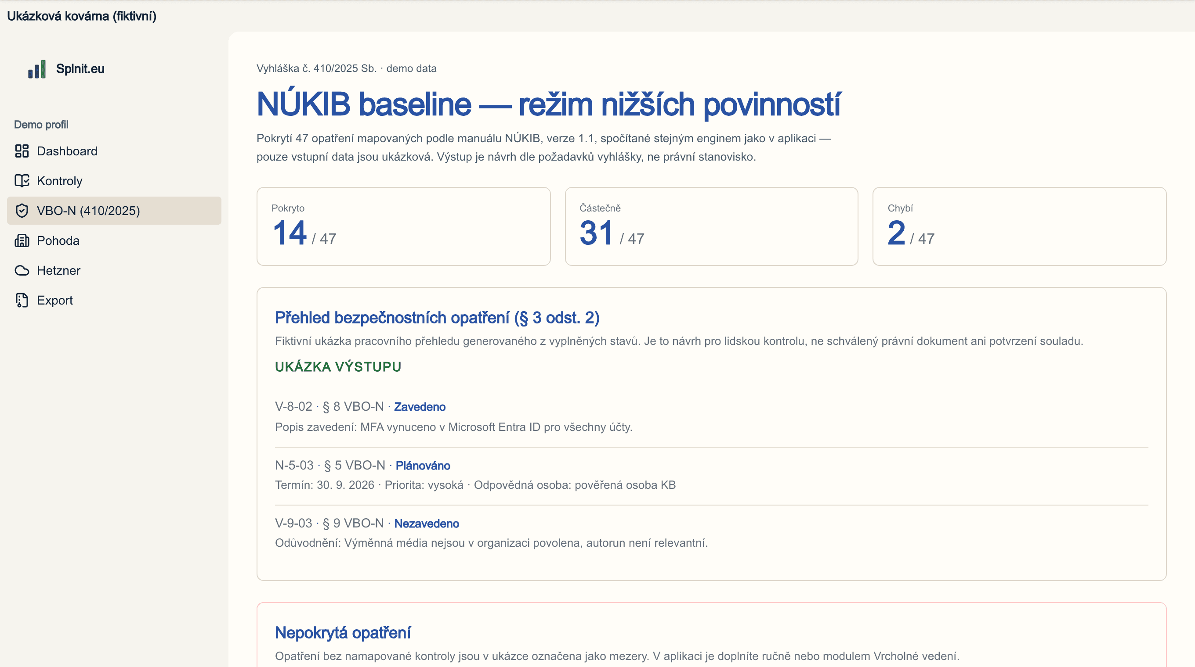Image resolution: width=1195 pixels, height=667 pixels.
Task: Click the Plánováno status of N-5-03
Action: click(423, 466)
